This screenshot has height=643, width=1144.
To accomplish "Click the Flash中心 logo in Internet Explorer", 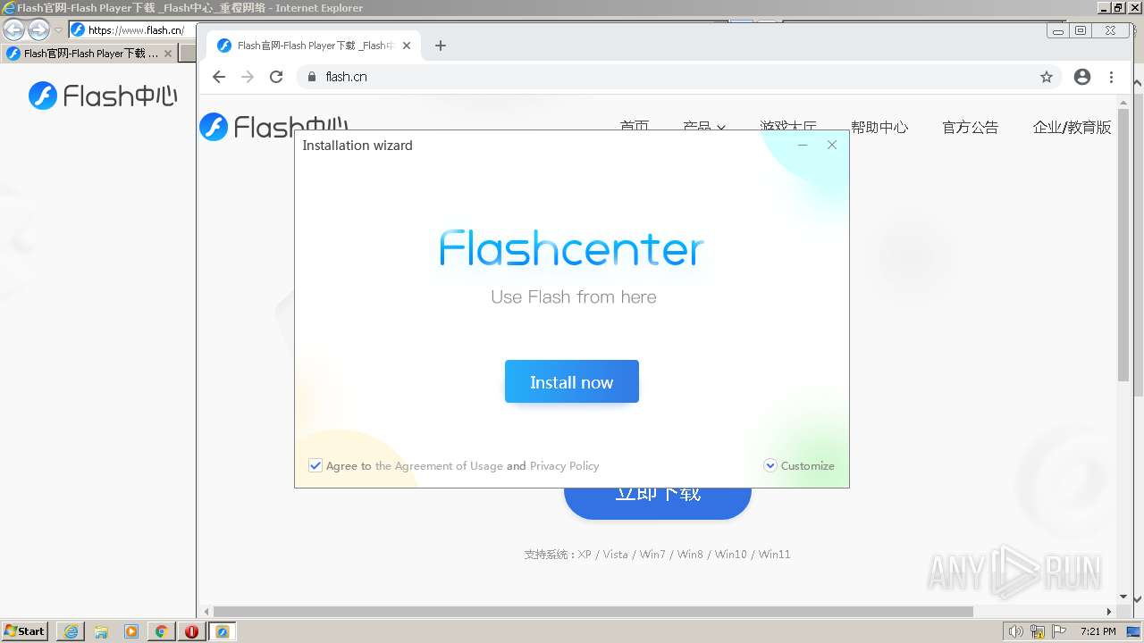I will [x=103, y=96].
